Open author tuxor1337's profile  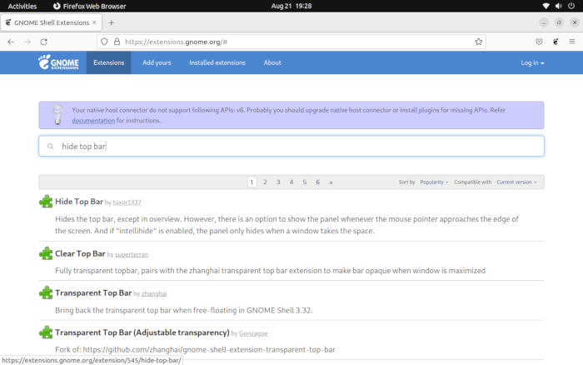(127, 202)
